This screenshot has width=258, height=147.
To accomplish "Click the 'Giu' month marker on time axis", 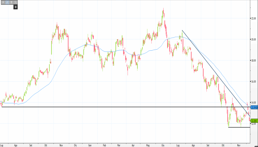I will [x=163, y=145].
